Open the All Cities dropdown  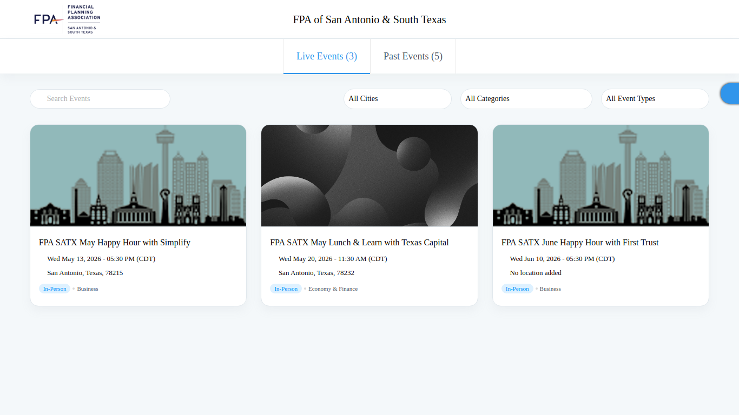398,99
